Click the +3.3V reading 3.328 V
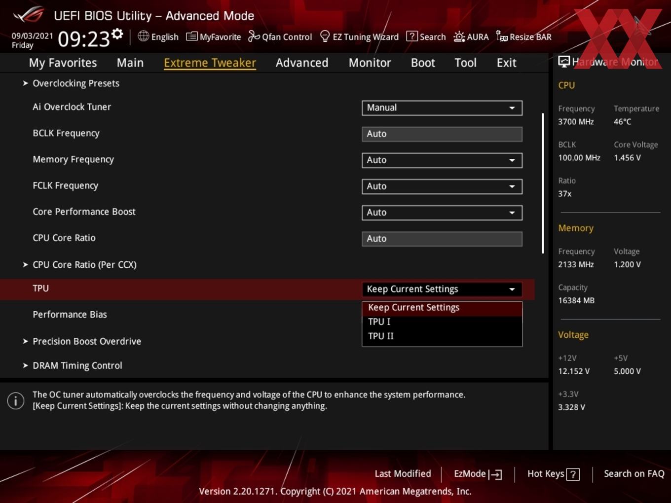This screenshot has height=503, width=671. tap(571, 407)
